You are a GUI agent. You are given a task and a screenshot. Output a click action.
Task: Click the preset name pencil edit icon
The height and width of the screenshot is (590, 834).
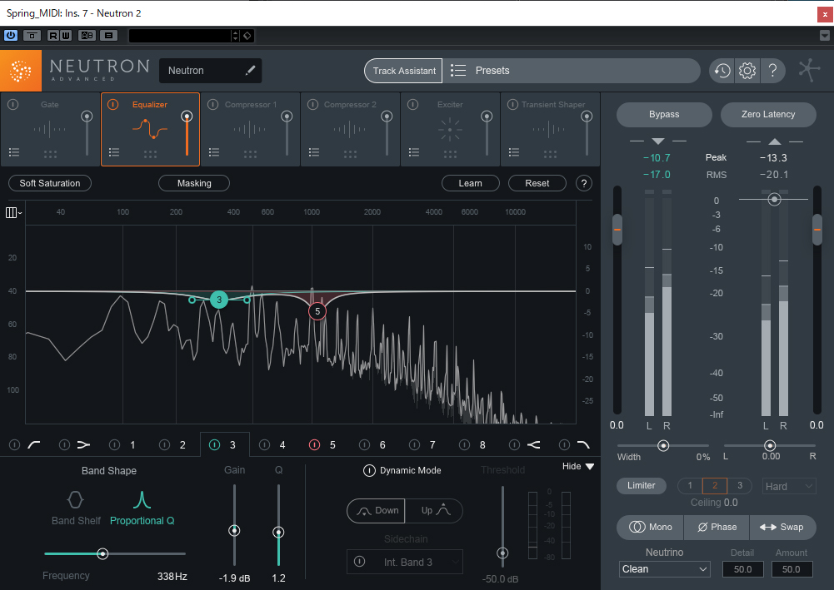pos(250,70)
